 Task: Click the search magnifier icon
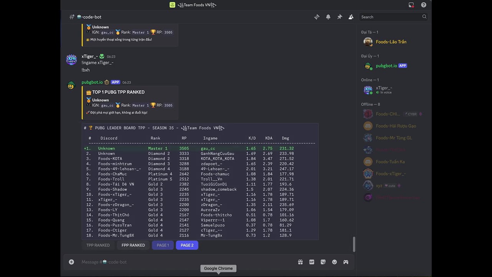(x=424, y=17)
